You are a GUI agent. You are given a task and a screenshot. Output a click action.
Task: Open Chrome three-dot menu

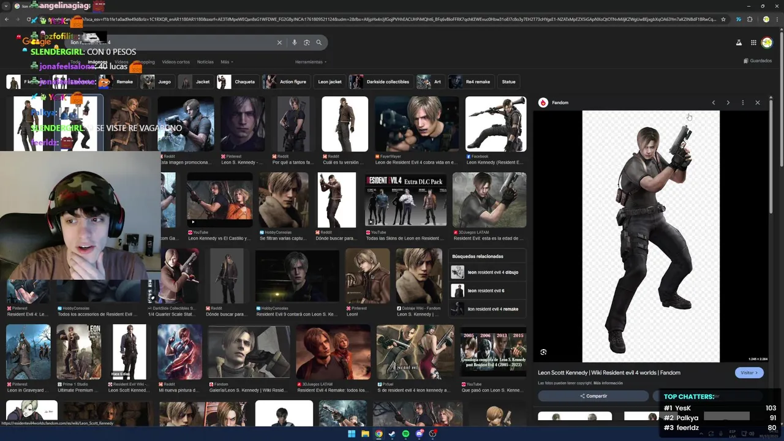[x=777, y=19]
